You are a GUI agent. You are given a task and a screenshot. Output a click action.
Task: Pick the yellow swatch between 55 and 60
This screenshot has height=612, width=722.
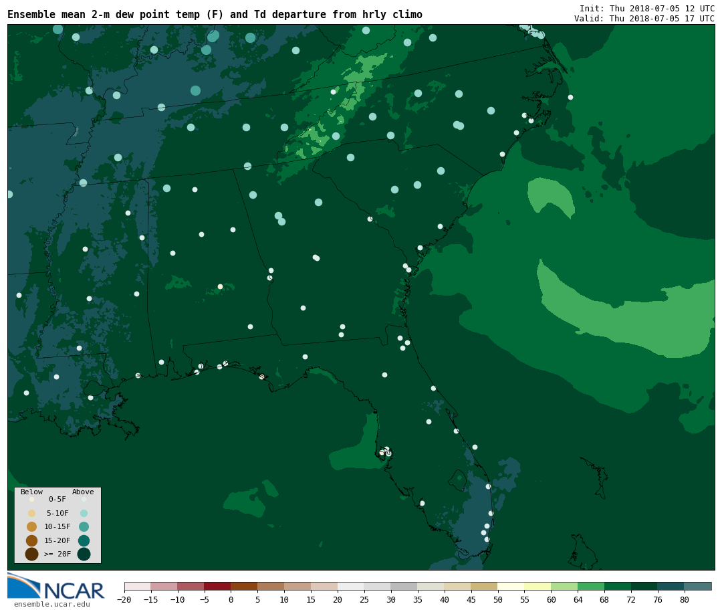537,586
